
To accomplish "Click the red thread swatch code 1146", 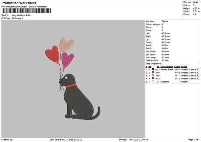I will click(x=153, y=72).
